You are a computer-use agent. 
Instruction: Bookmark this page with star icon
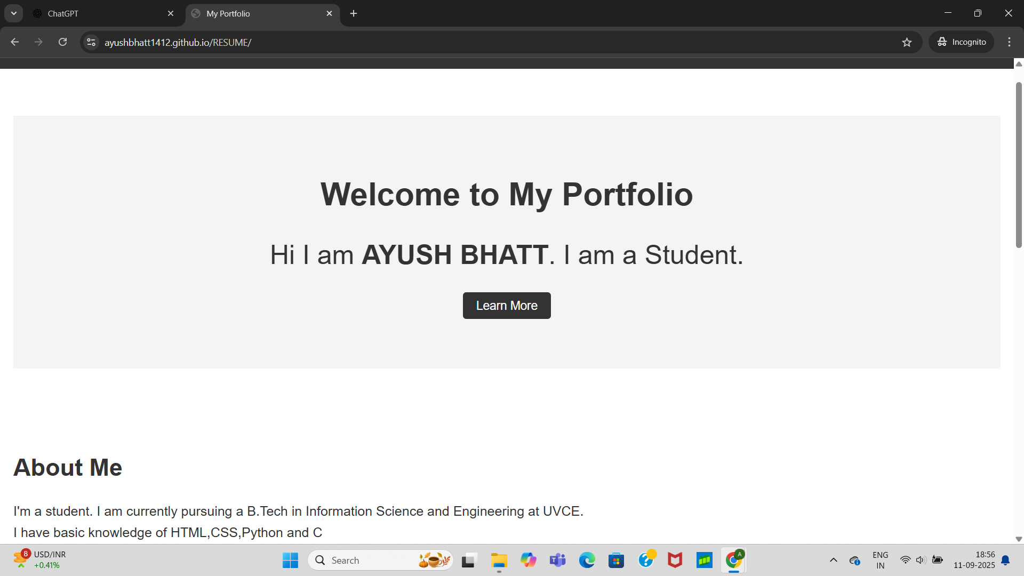pyautogui.click(x=907, y=42)
